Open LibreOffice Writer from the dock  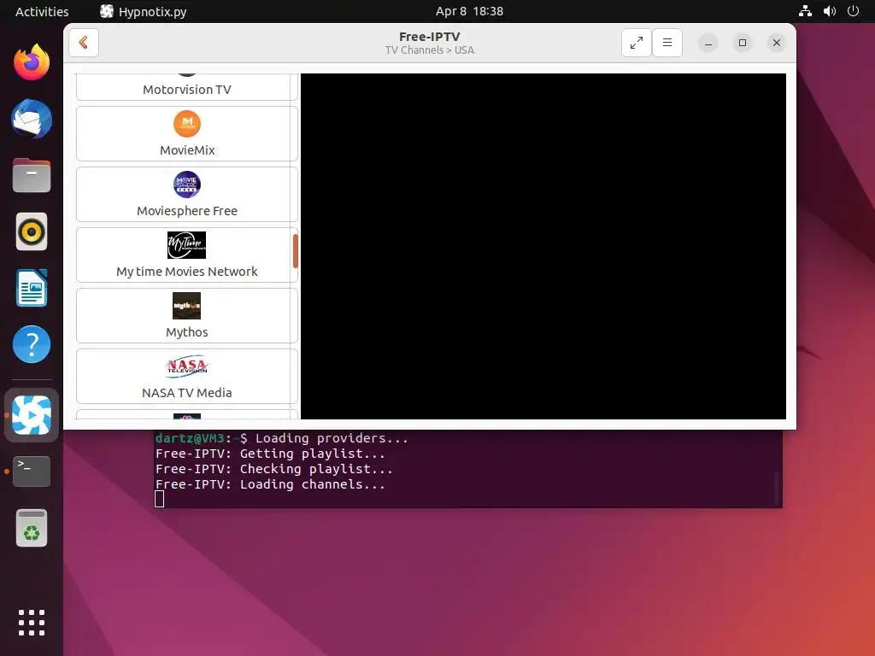pos(32,288)
